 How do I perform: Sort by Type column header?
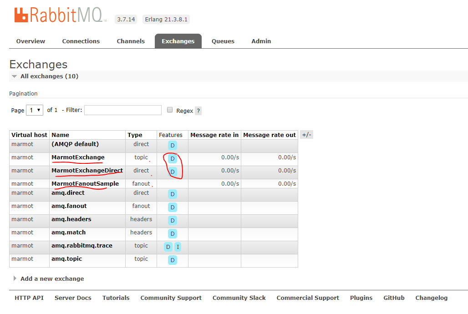[135, 135]
